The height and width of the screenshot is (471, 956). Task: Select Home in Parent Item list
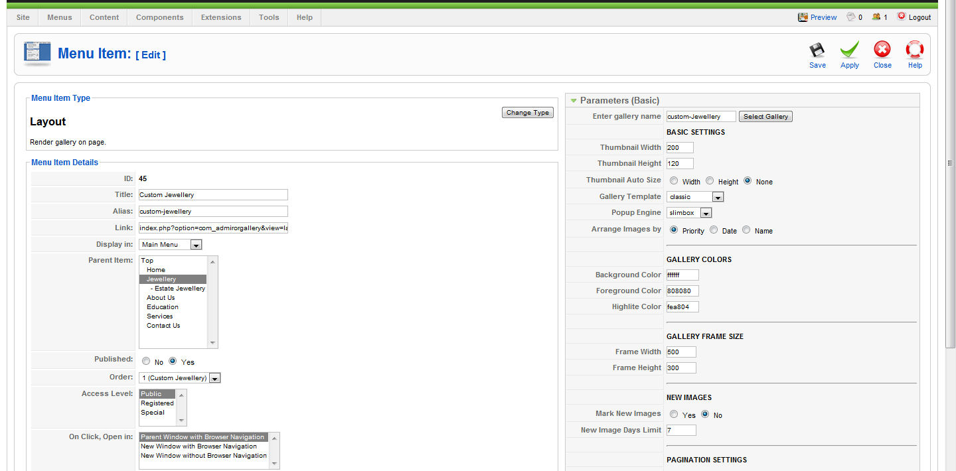click(173, 270)
